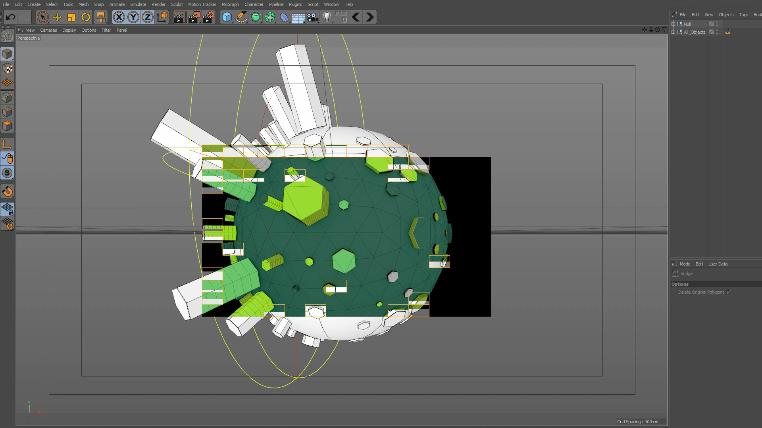Image resolution: width=762 pixels, height=428 pixels.
Task: Click Mode in Attributes panel
Action: tap(685, 264)
